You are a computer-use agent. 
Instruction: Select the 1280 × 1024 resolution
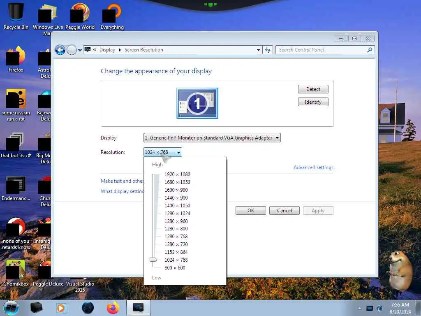coord(177,213)
